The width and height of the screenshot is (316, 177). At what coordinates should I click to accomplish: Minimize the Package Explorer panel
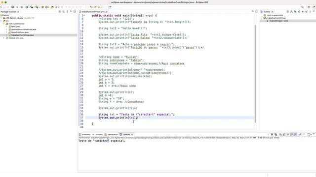pyautogui.click(x=71, y=11)
